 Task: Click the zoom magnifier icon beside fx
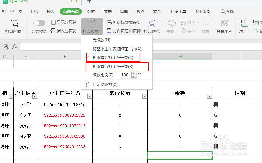[6, 46]
